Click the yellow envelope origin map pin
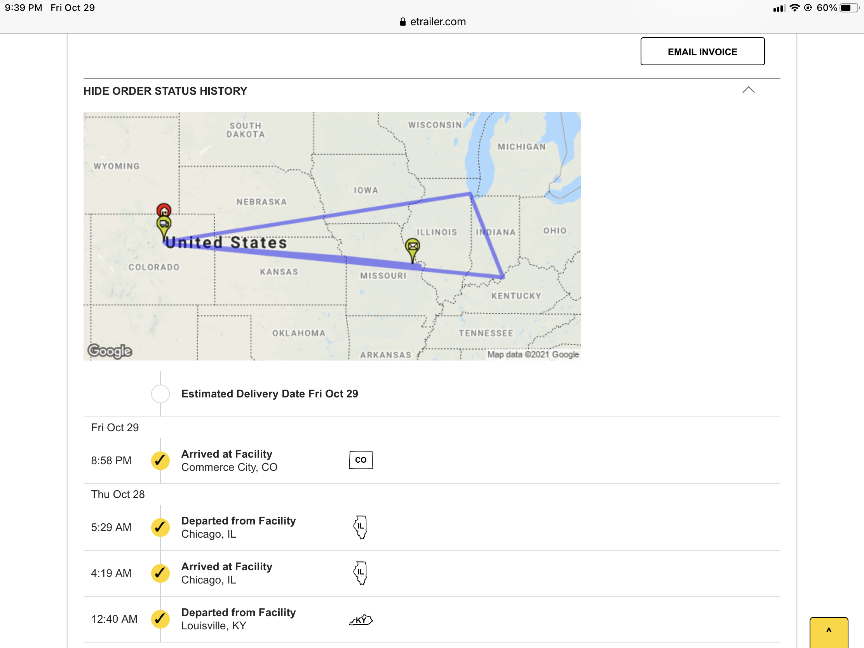This screenshot has height=648, width=864. pos(413,246)
